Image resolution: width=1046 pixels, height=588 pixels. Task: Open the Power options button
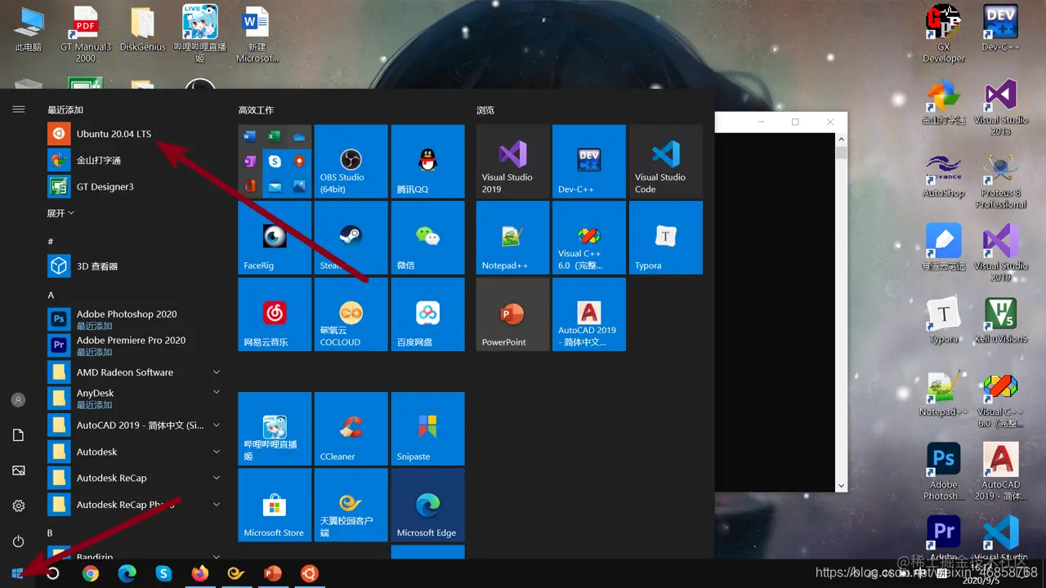click(19, 541)
